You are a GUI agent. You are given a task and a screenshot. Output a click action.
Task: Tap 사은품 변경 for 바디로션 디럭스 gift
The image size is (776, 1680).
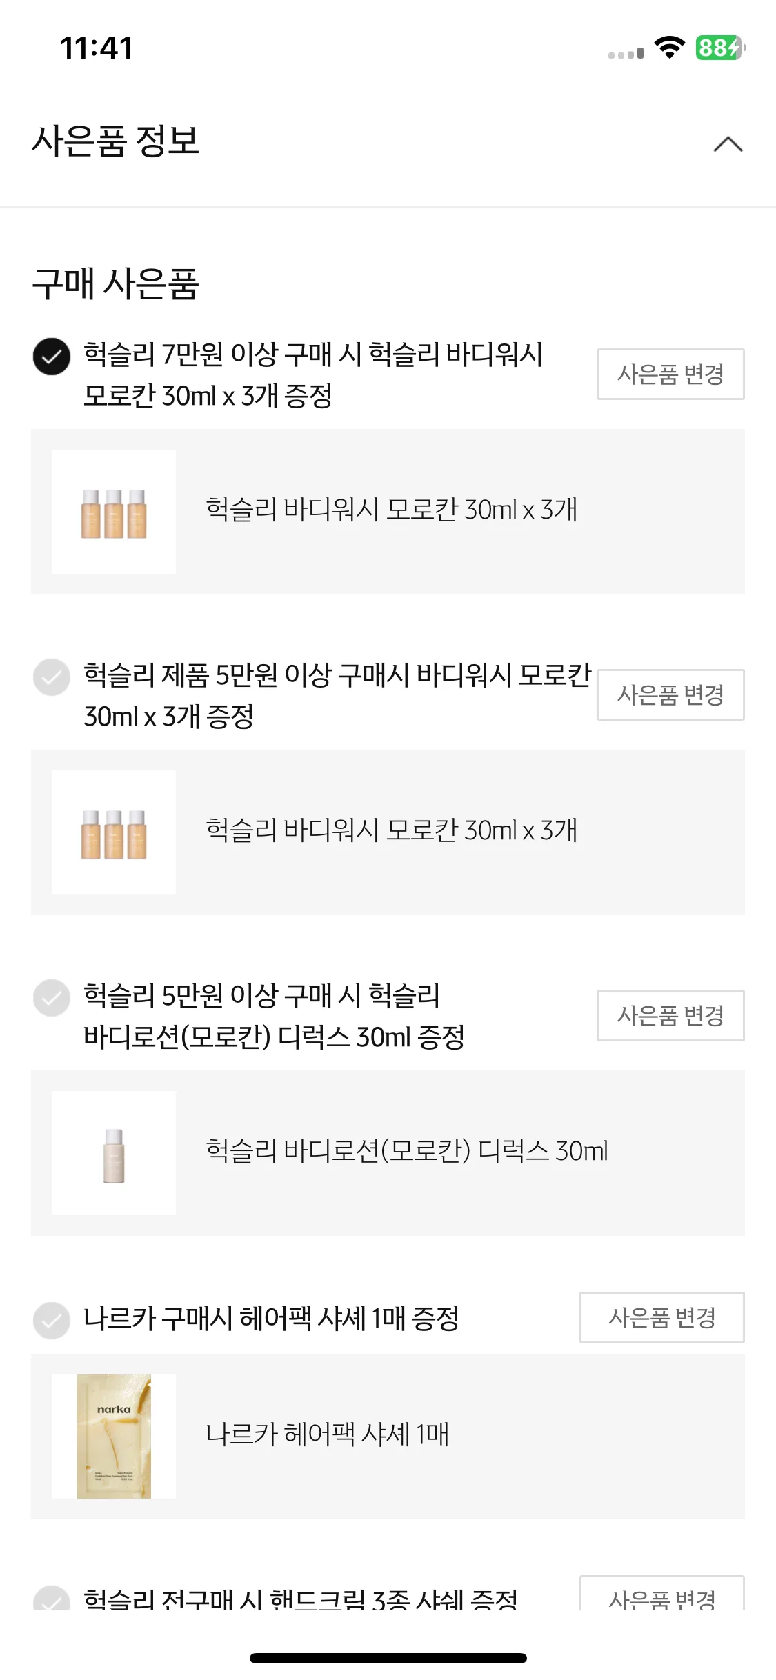(670, 1015)
